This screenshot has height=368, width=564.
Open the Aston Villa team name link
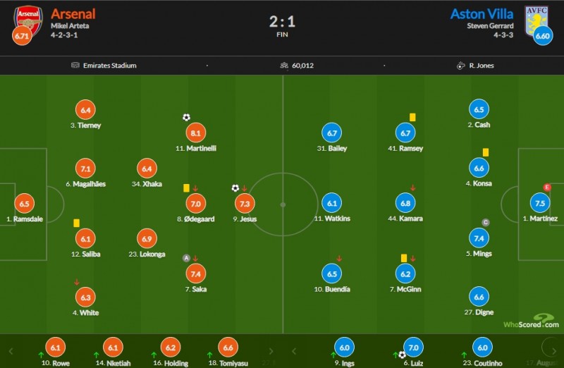pos(482,14)
